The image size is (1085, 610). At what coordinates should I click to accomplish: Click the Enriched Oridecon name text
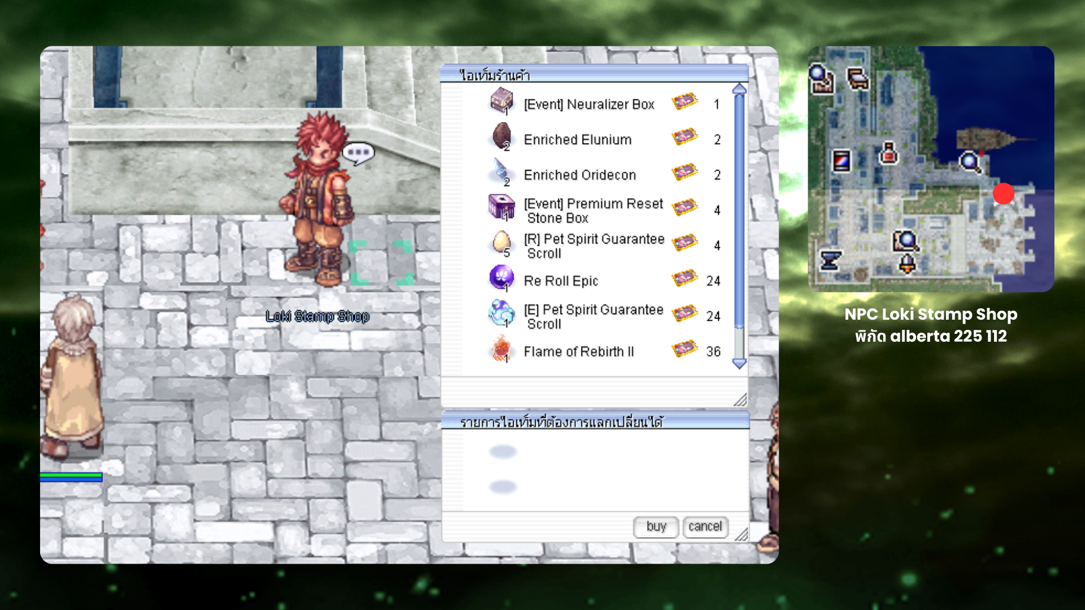pos(580,175)
